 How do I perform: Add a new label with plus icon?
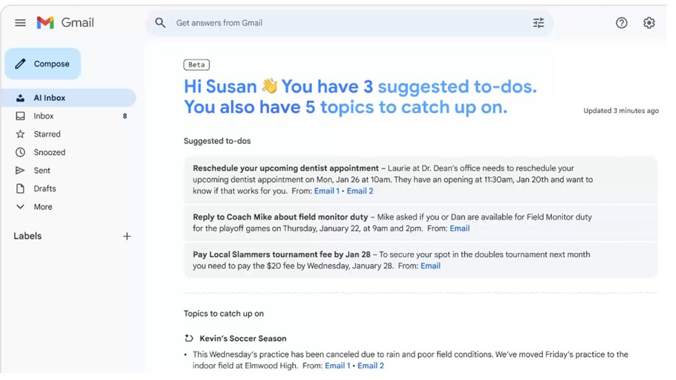click(x=127, y=236)
